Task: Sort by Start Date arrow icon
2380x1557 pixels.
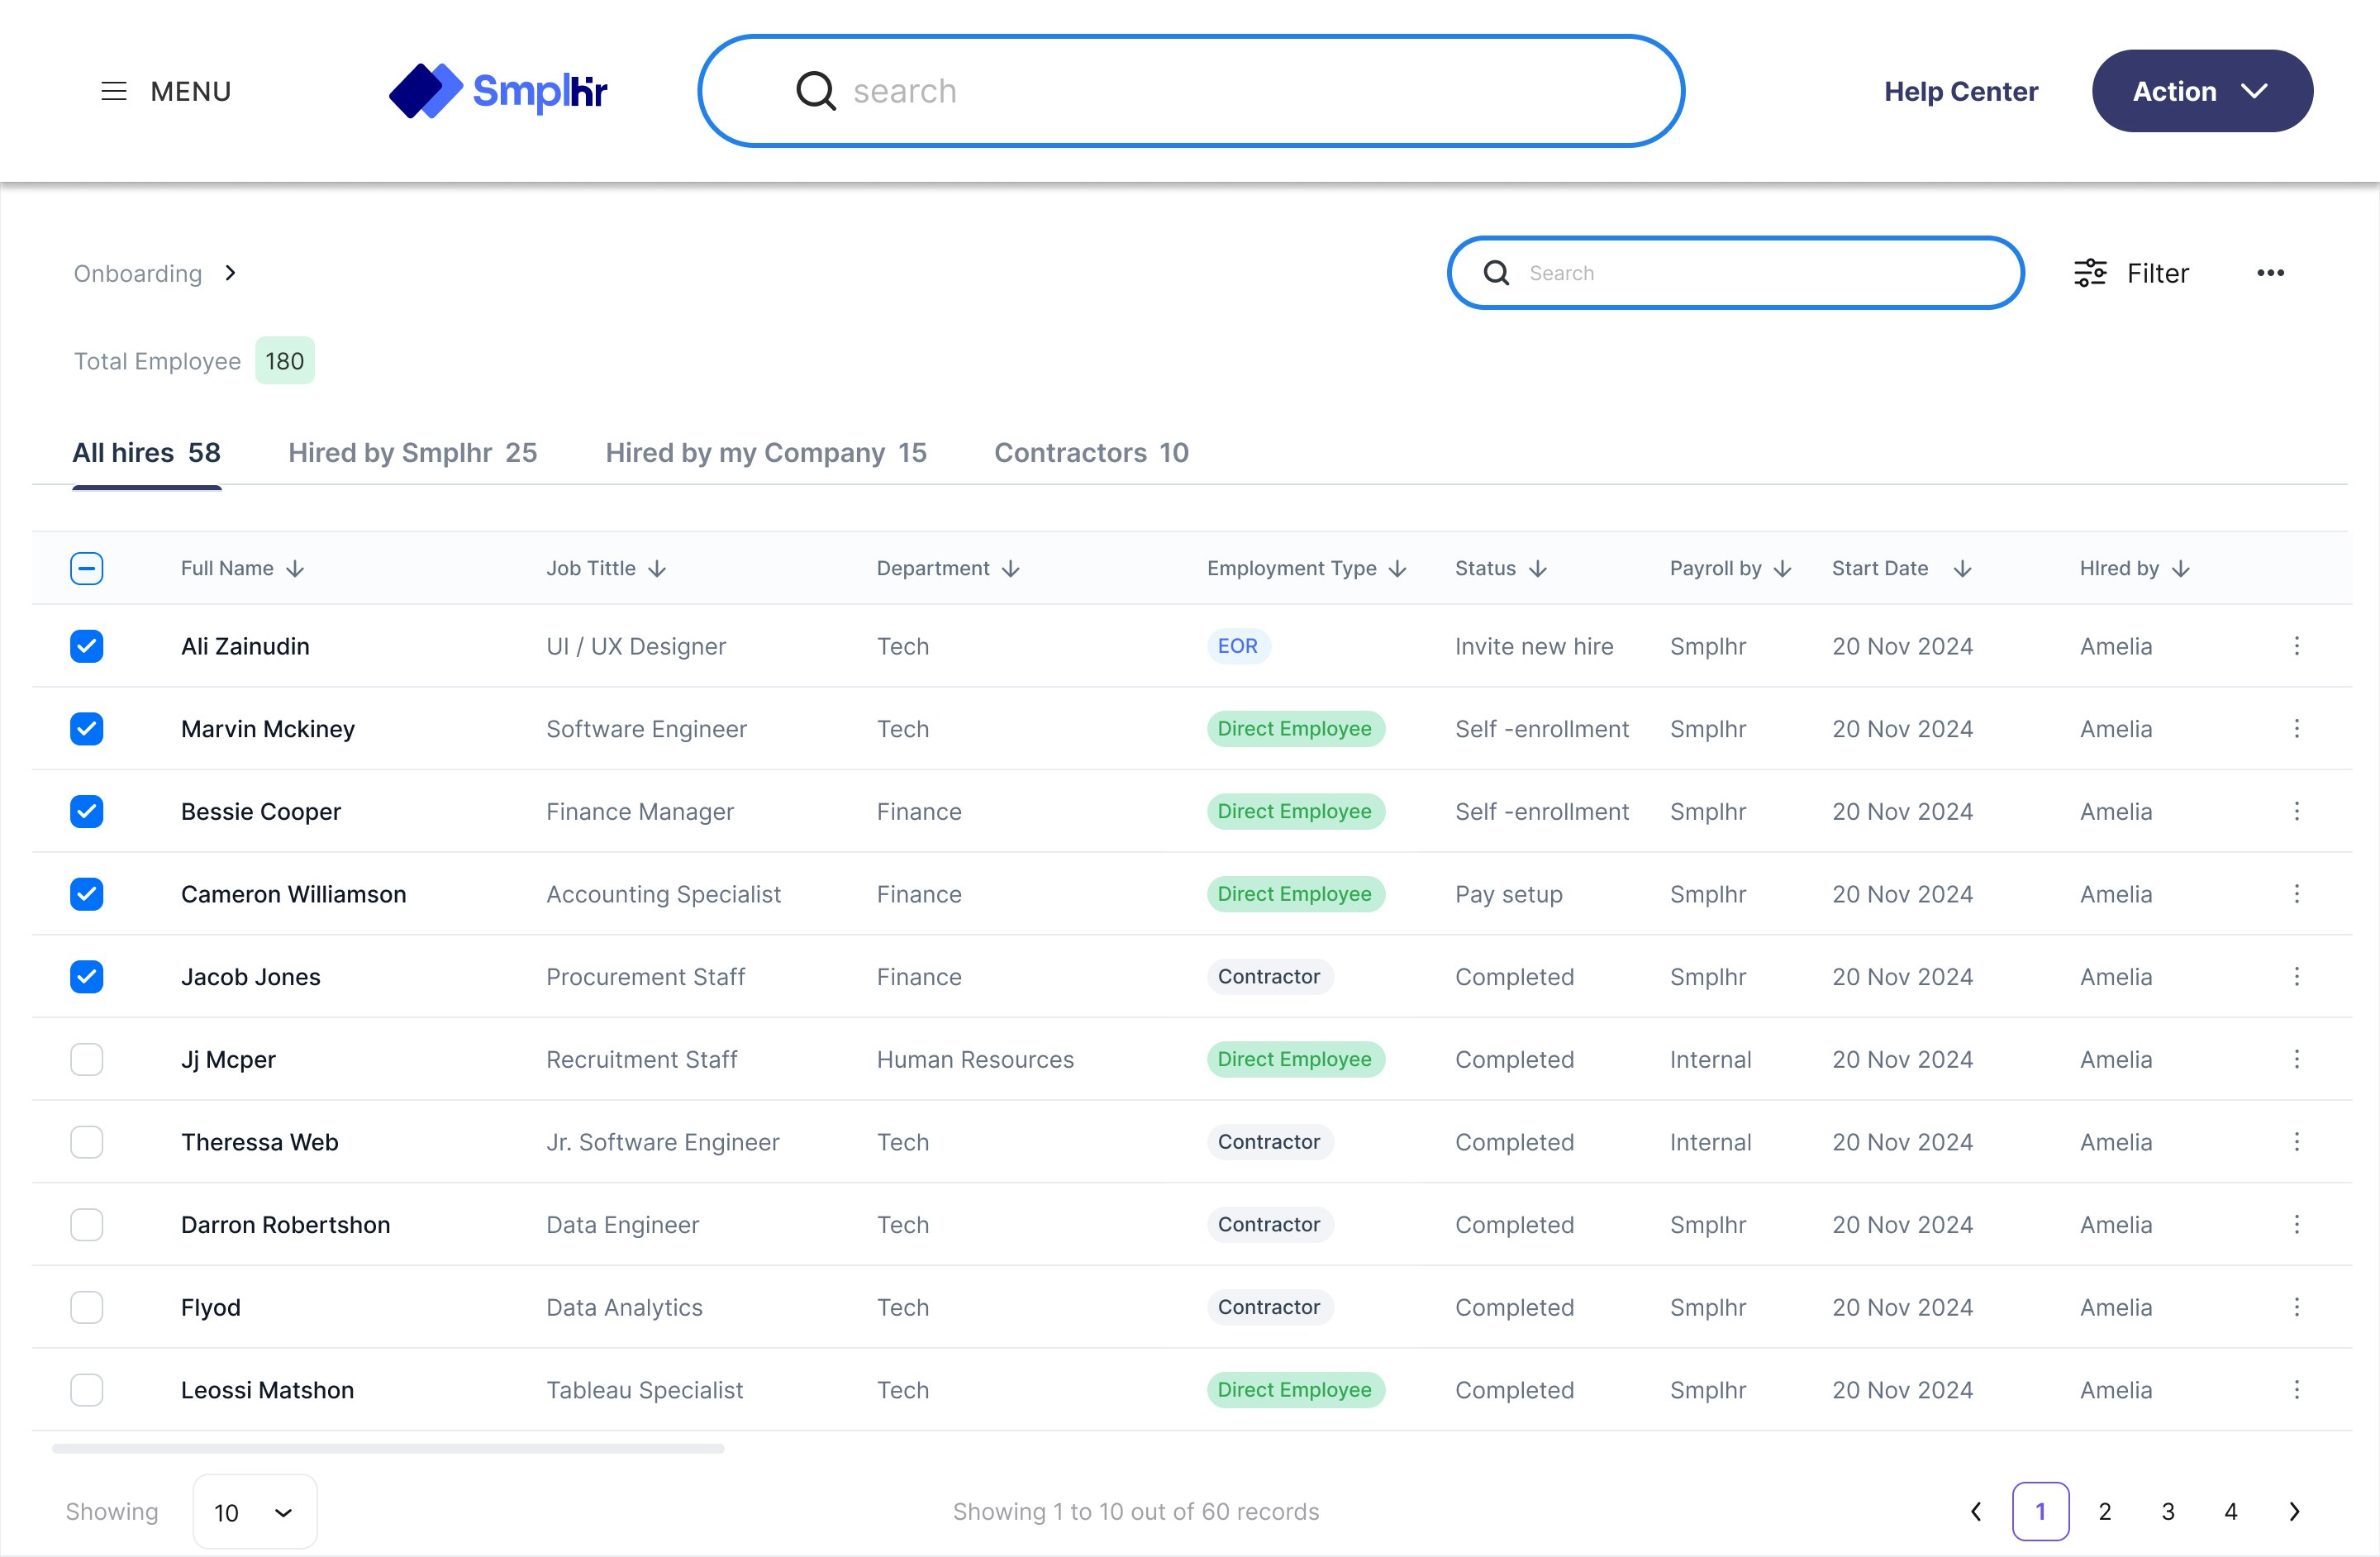Action: 1962,569
